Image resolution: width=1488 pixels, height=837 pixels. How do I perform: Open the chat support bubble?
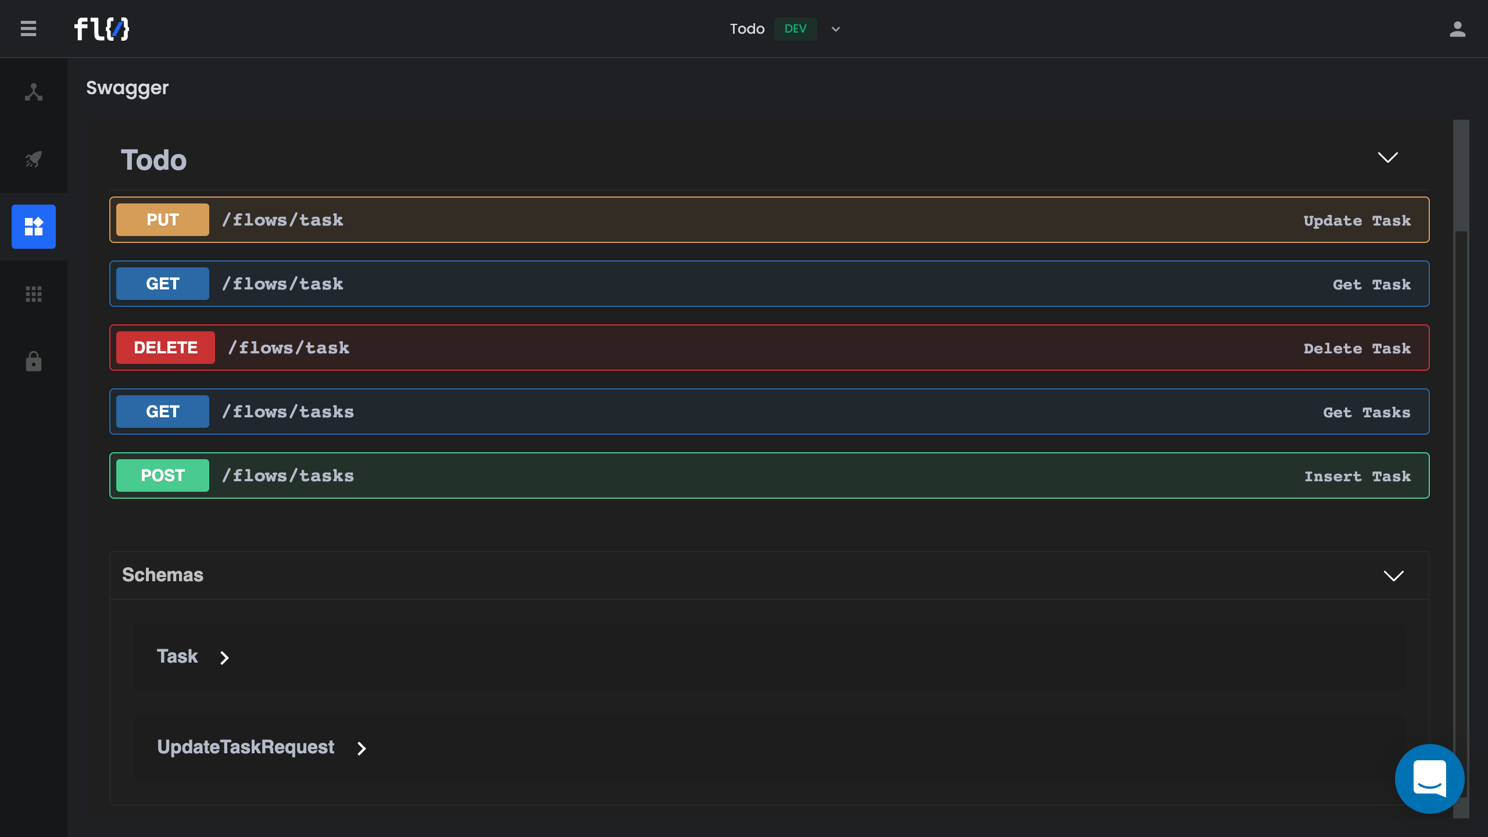(1429, 778)
